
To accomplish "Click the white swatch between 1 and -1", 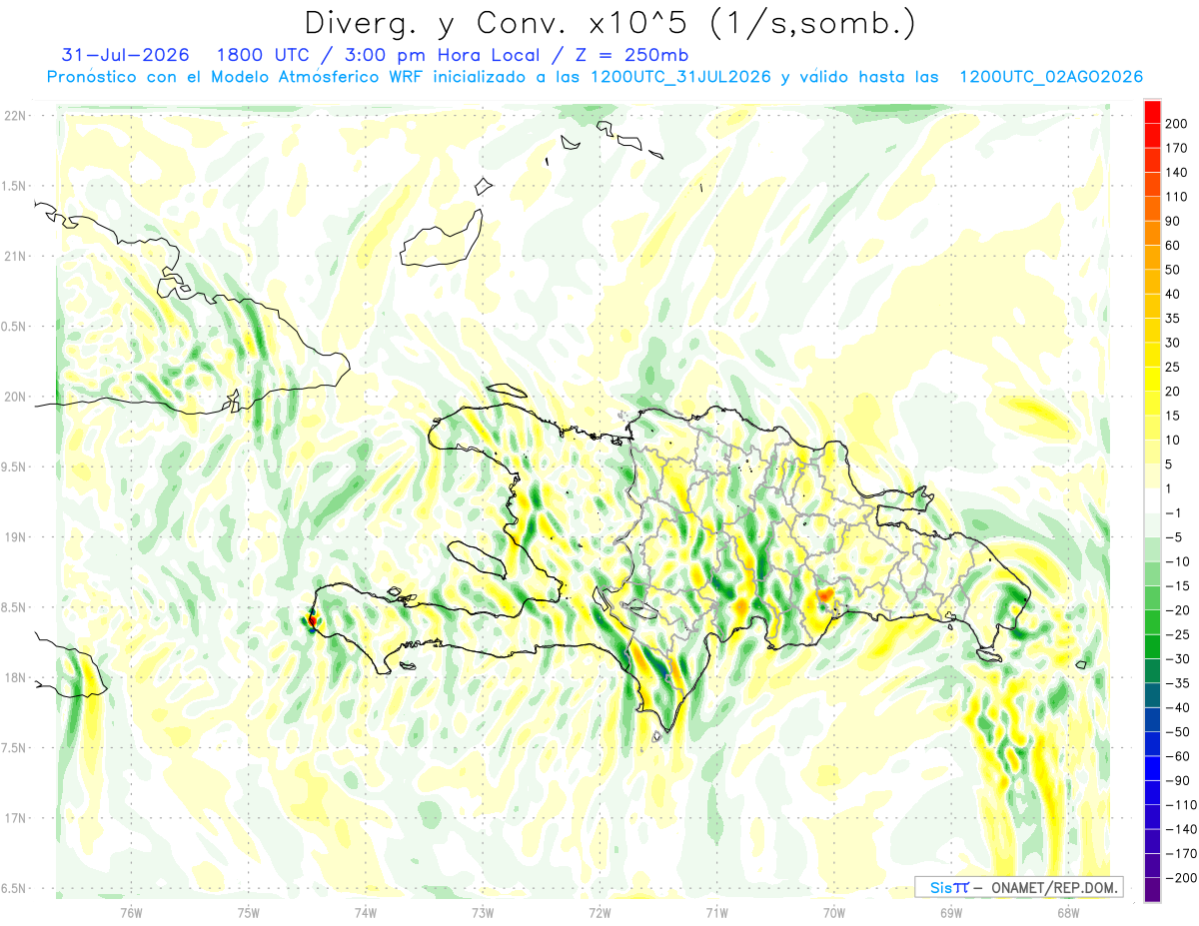I will pos(1152,501).
